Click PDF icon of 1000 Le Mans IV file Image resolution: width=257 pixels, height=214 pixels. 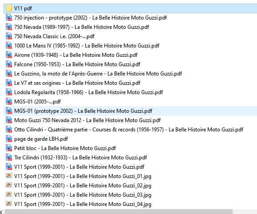coord(9,46)
